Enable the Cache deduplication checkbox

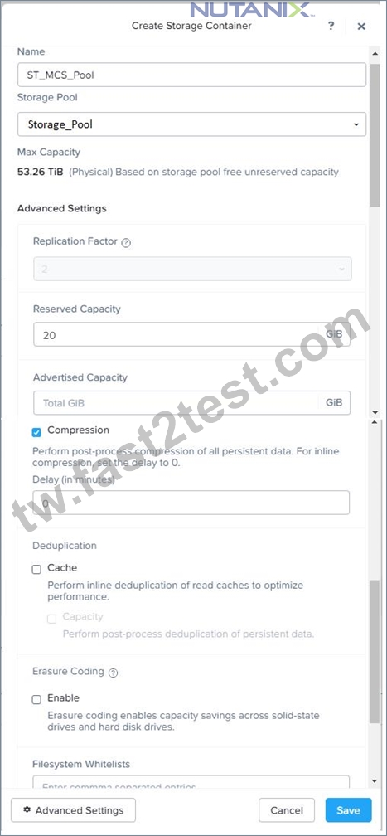pos(36,570)
